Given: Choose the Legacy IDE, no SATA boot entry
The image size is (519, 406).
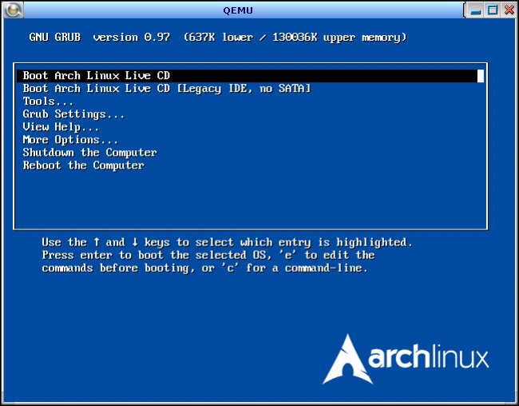Looking at the screenshot, I should tap(166, 89).
